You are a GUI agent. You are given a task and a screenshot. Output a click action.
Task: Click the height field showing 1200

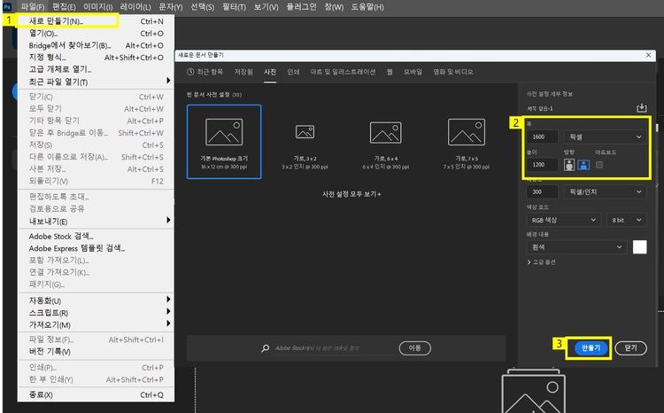(543, 165)
